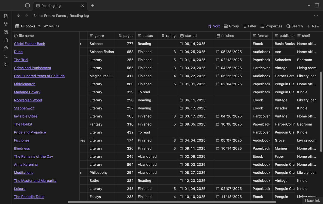Viewport: 323px width, 204px height.
Task: Click the status column header
Action: [147, 36]
